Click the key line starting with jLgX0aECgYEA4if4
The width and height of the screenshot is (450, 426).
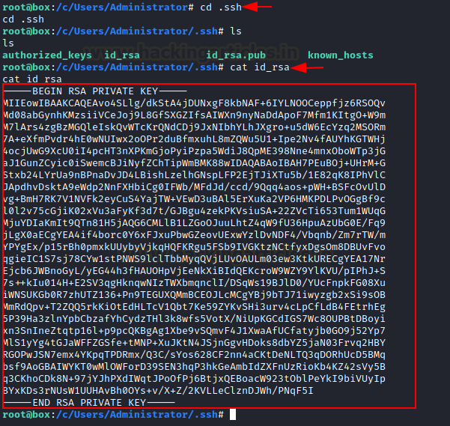tap(194, 235)
